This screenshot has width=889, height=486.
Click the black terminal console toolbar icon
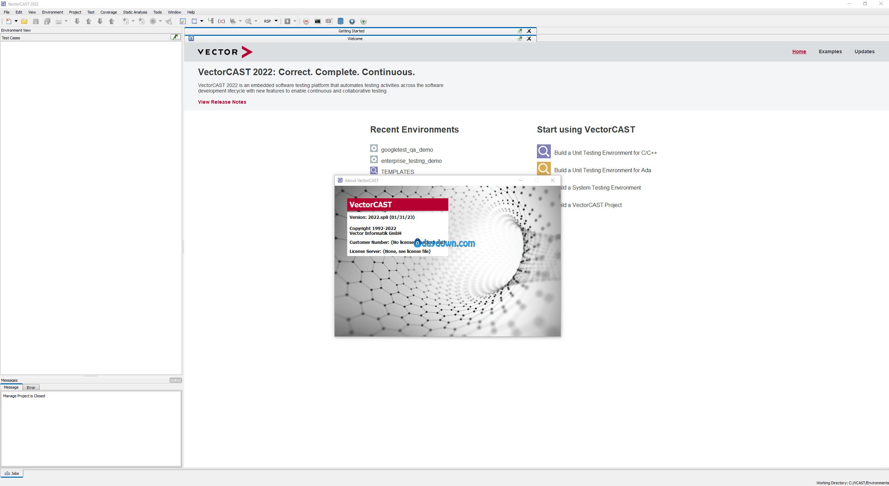point(318,21)
